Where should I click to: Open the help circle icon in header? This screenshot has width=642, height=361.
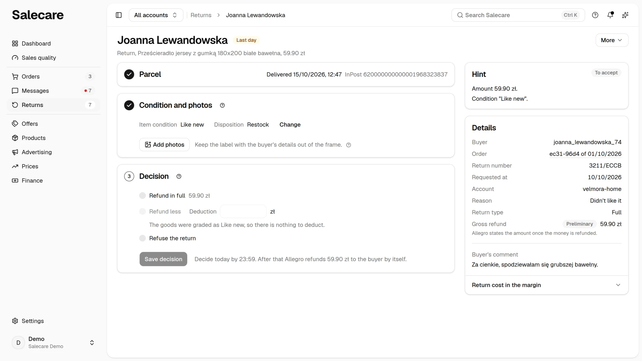pos(595,15)
